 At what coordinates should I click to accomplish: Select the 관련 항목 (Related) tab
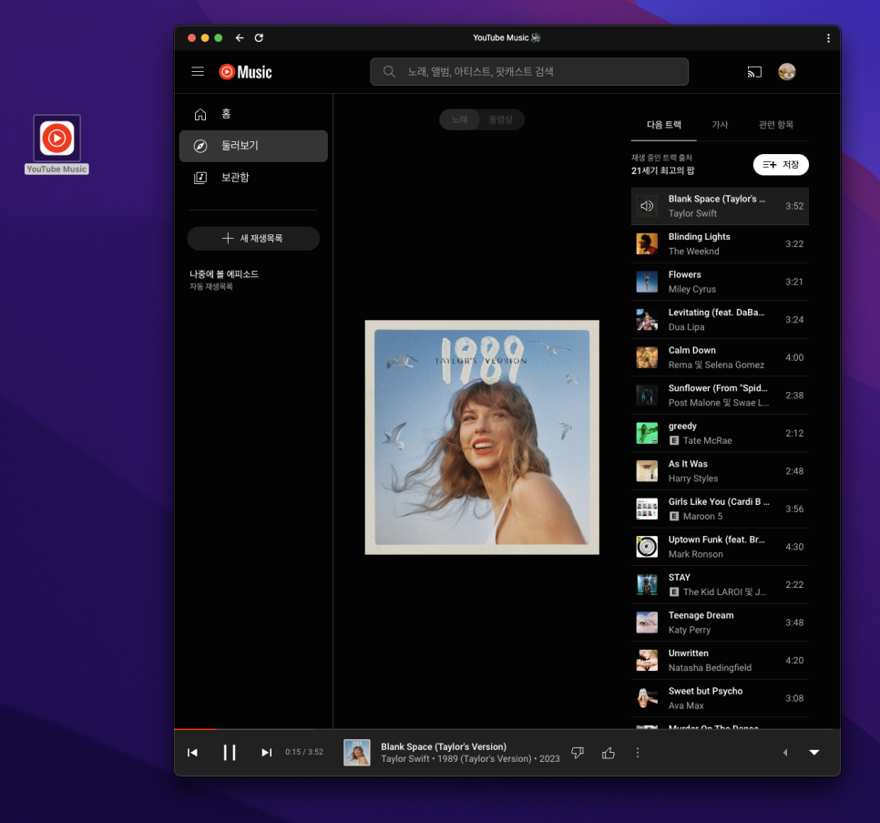(775, 125)
